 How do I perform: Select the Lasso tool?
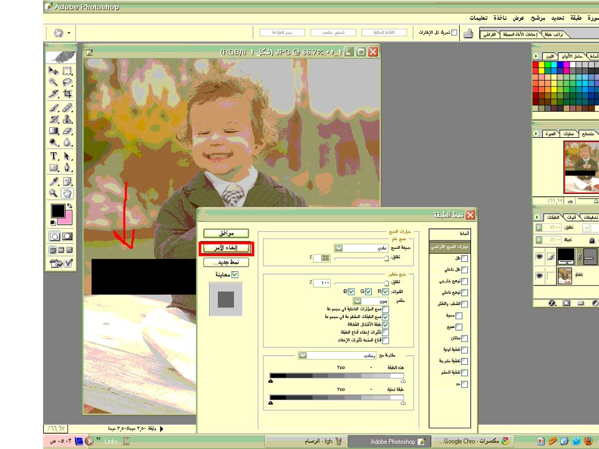(67, 82)
